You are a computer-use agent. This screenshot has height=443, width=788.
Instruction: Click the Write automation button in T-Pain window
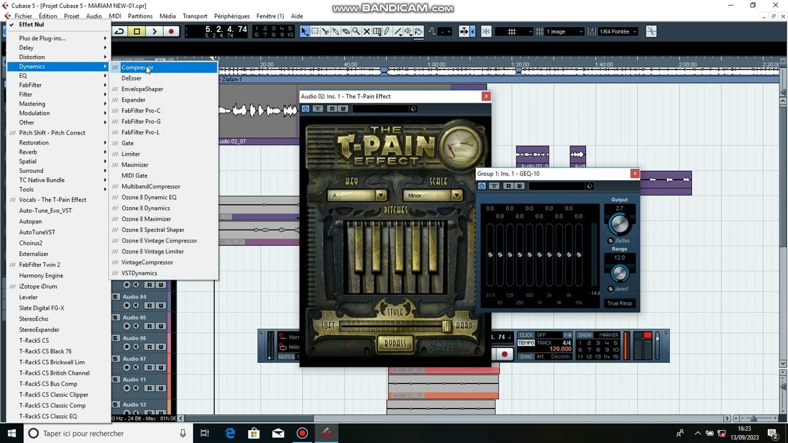click(343, 109)
